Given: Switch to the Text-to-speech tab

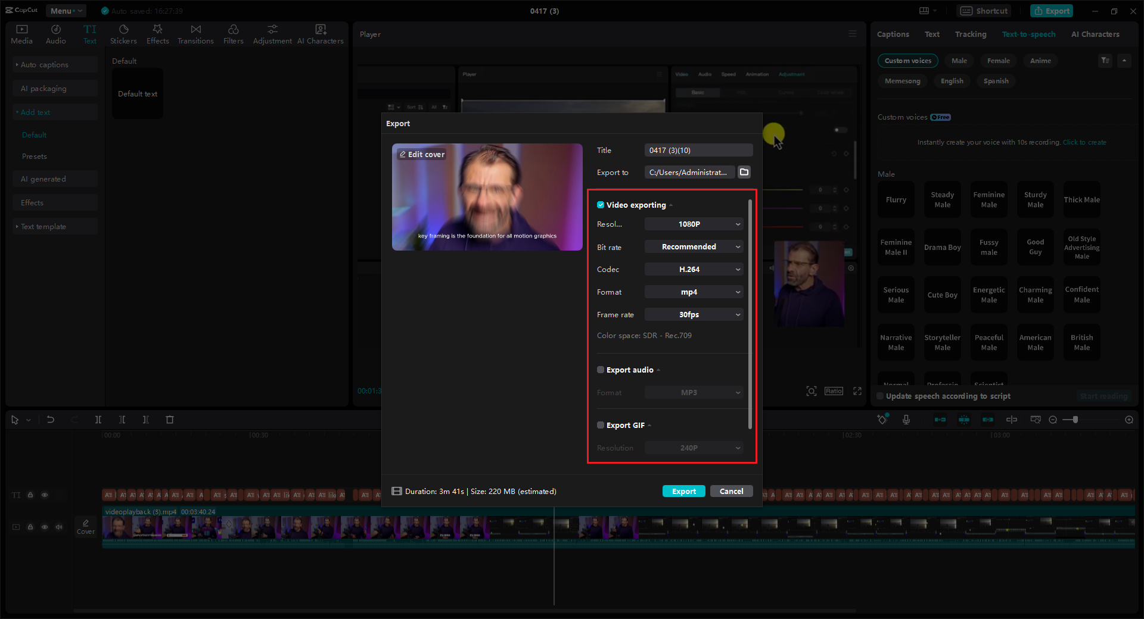Looking at the screenshot, I should tap(1028, 34).
